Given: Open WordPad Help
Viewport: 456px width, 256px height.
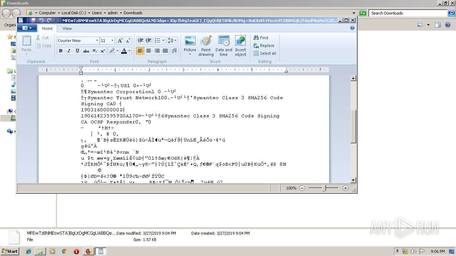Looking at the screenshot, I should coord(352,28).
